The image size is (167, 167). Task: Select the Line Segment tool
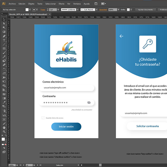(4, 45)
